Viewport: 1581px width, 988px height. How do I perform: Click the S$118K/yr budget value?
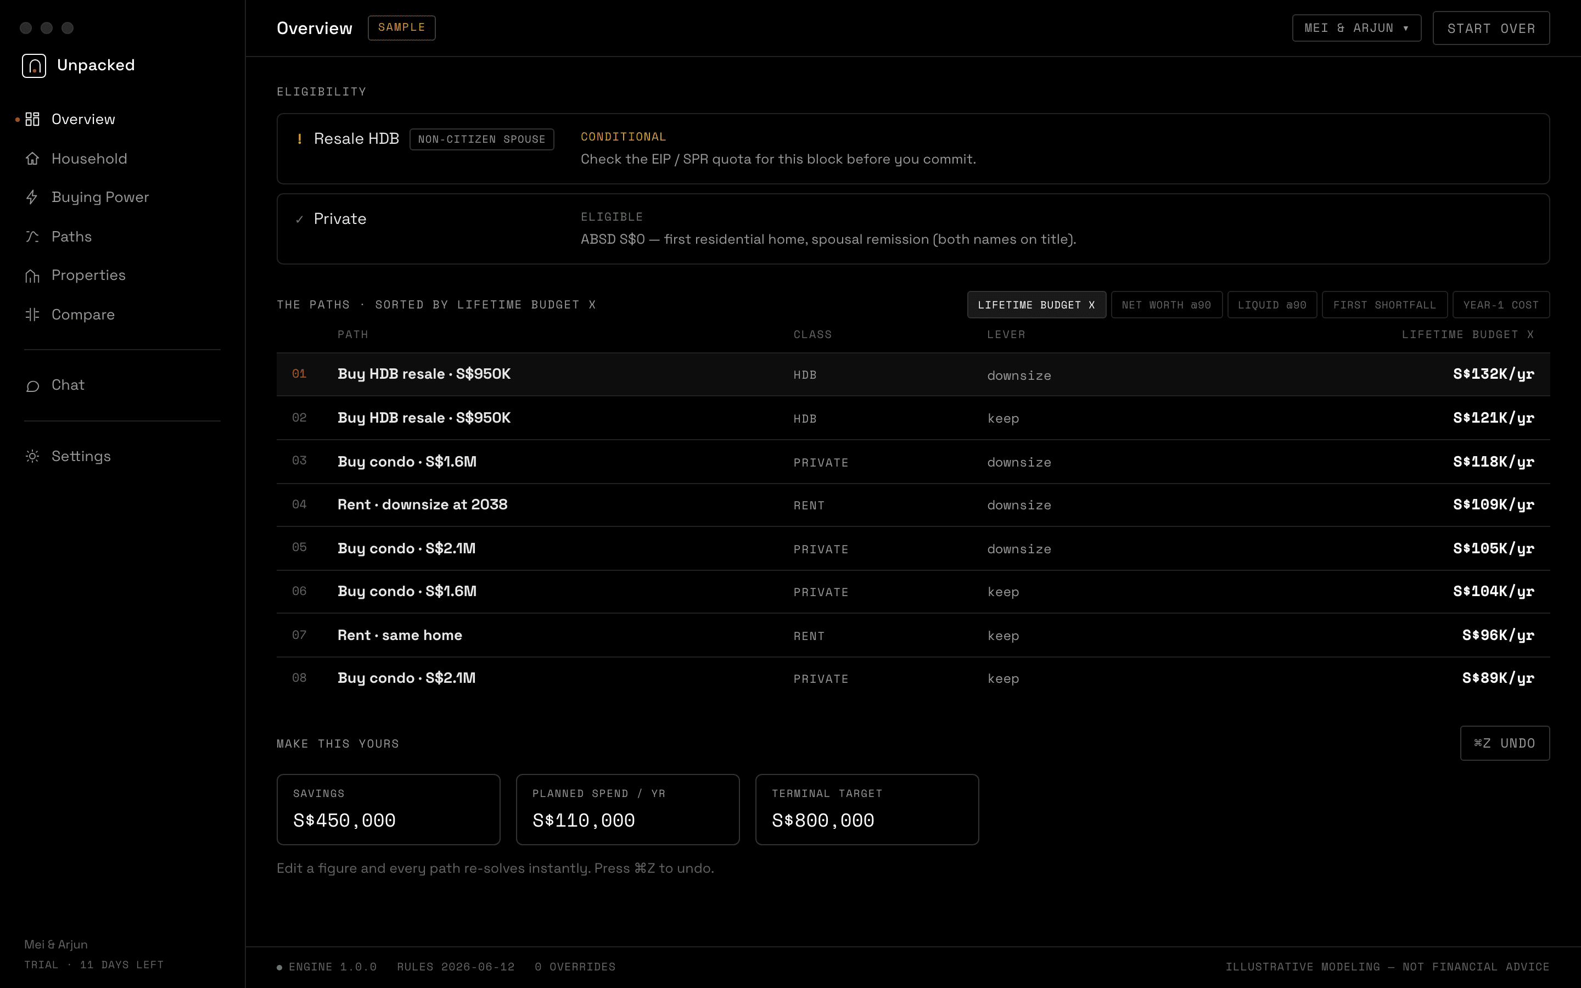click(1494, 461)
